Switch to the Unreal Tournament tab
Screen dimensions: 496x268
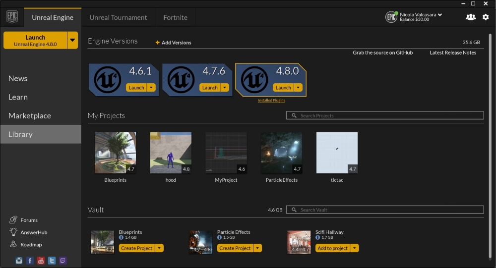[x=119, y=17]
